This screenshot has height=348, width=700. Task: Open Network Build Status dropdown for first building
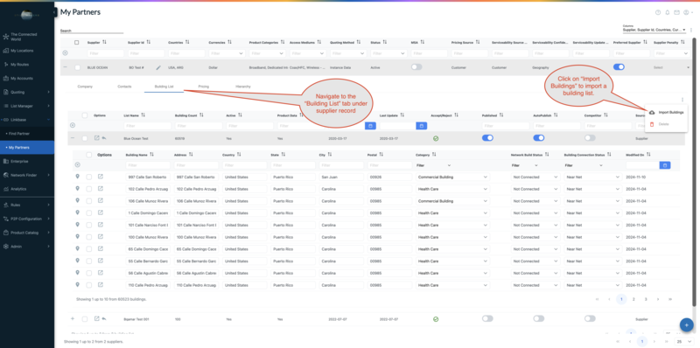[x=535, y=177]
